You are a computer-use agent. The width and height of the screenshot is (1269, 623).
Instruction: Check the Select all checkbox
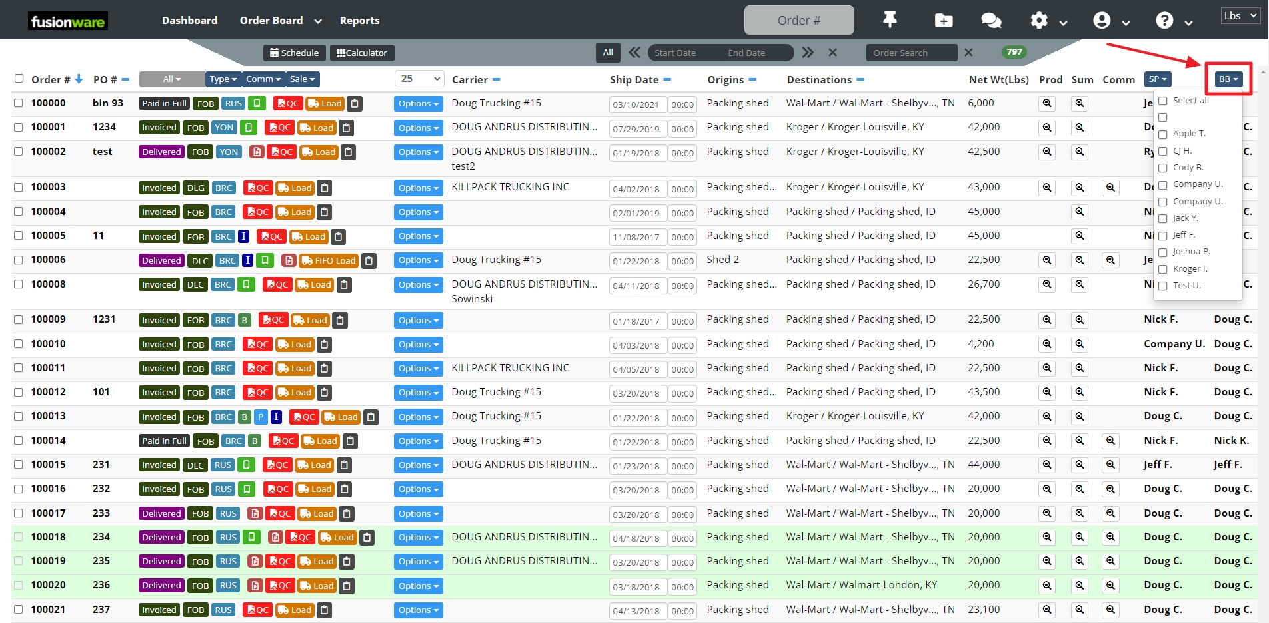tap(1163, 101)
